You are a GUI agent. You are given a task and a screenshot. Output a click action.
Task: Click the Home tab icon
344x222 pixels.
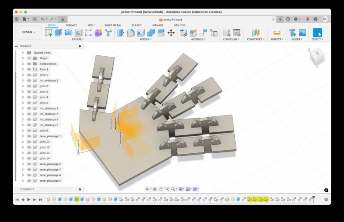point(62,19)
